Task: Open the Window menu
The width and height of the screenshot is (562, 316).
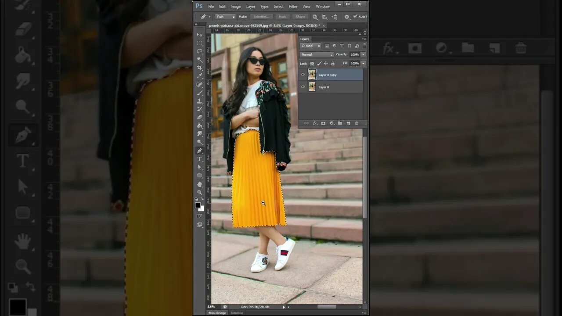Action: click(323, 6)
